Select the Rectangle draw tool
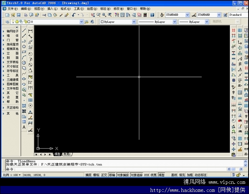This screenshot has width=249, height=194. click(24, 52)
